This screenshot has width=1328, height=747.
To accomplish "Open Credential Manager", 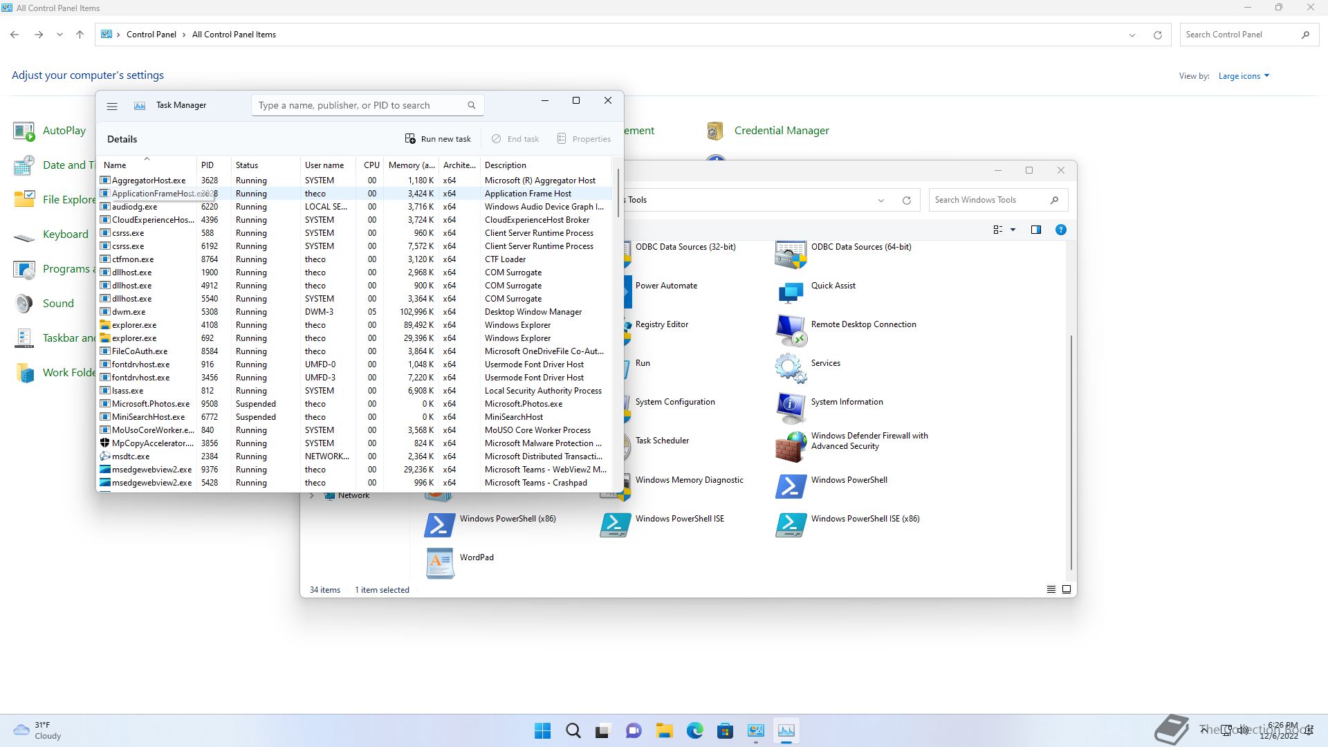I will [767, 131].
